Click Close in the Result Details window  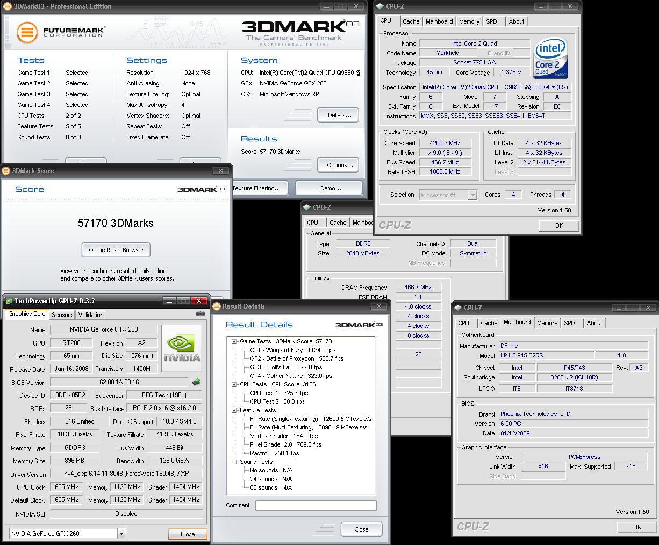(361, 529)
